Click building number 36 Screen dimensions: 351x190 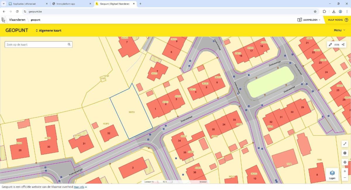[195, 172]
